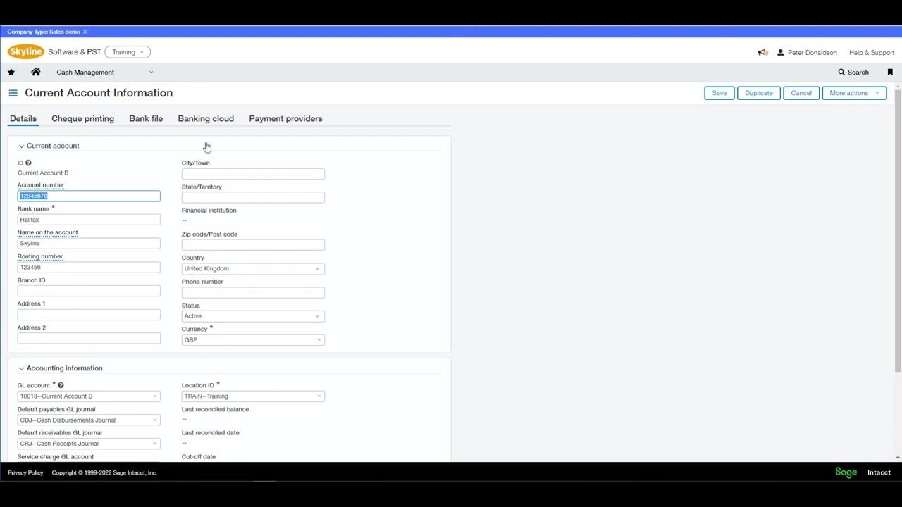Open the Peter Donaldson user icon
This screenshot has width=902, height=507.
coord(780,52)
